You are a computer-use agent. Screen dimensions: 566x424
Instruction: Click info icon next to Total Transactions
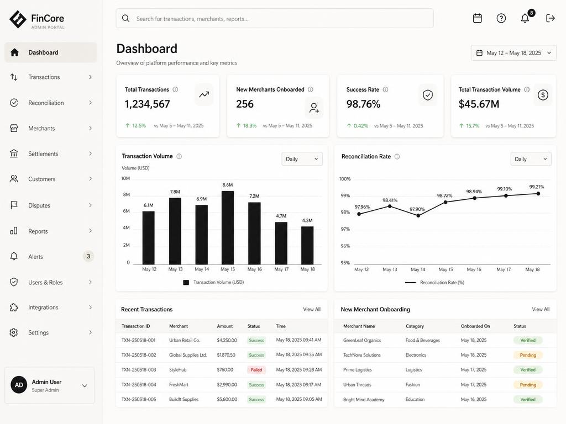point(175,89)
